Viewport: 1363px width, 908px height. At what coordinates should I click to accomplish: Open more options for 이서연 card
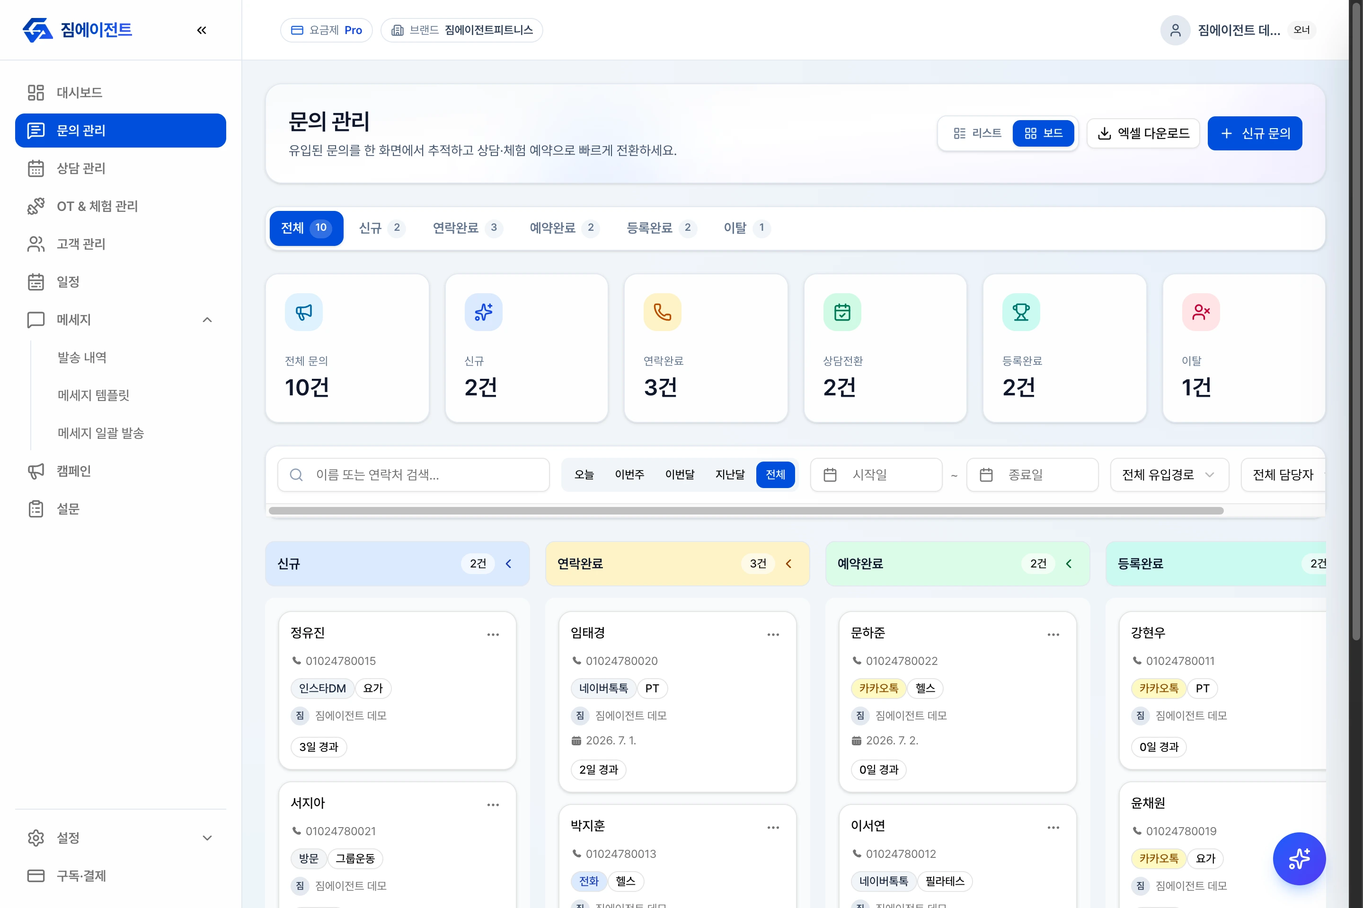(1053, 828)
